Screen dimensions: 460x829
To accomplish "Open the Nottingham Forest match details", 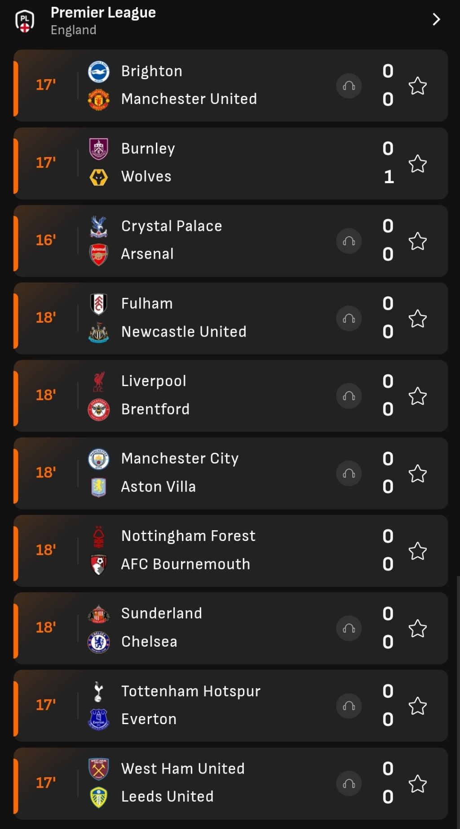I will click(230, 551).
